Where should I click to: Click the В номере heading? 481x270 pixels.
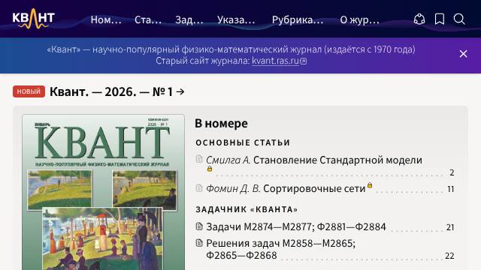221,123
